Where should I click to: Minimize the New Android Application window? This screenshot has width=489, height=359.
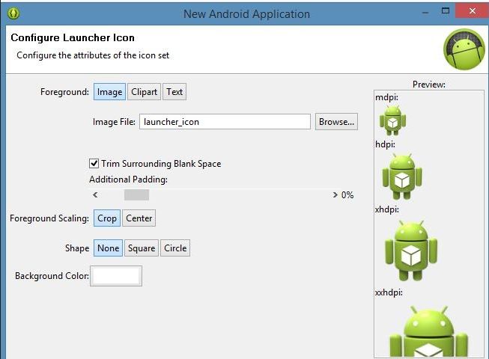click(425, 13)
